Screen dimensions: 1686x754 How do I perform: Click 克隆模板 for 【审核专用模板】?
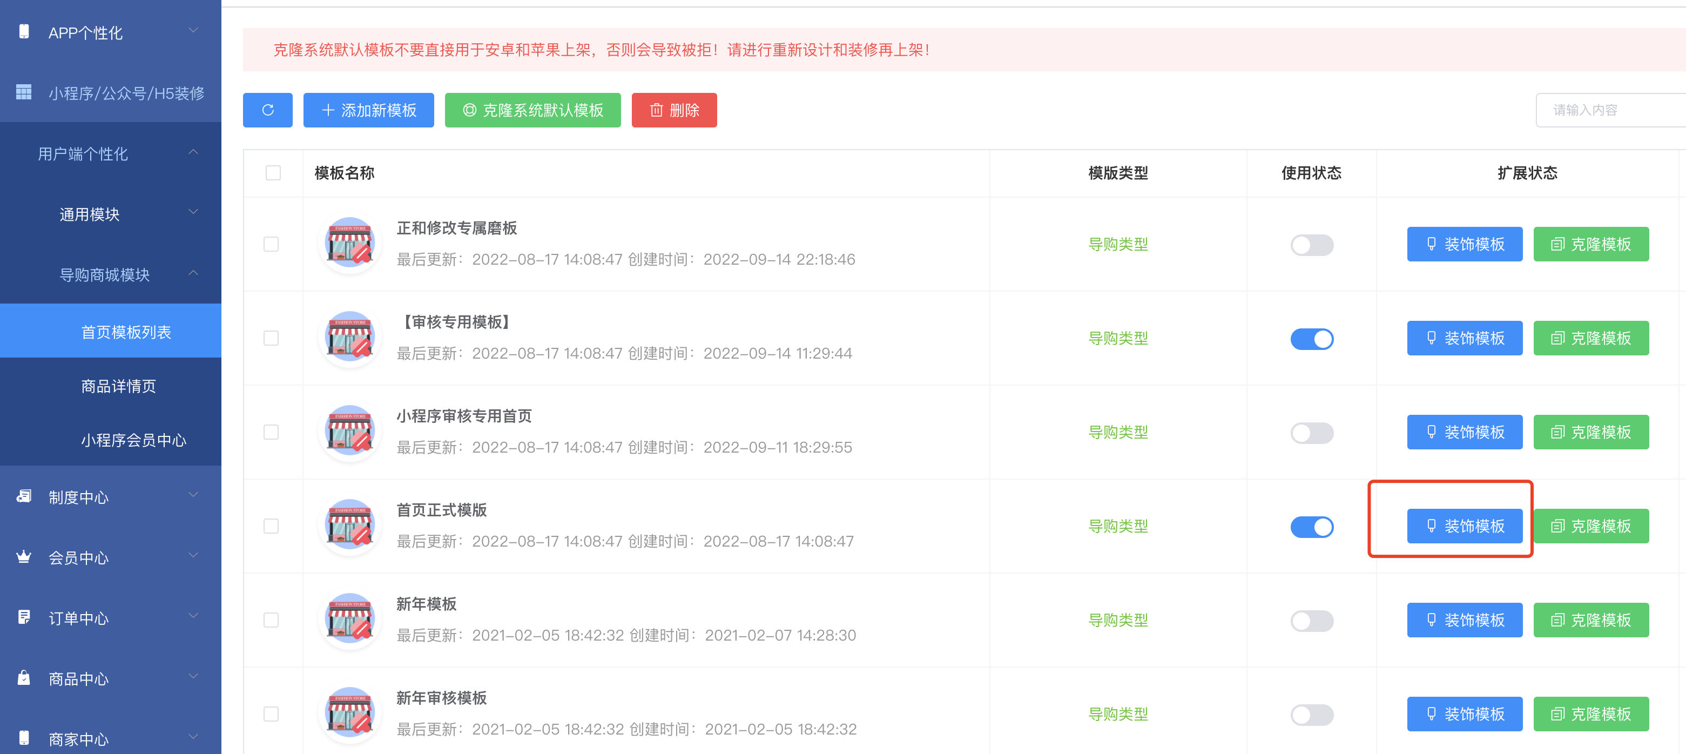(x=1591, y=338)
